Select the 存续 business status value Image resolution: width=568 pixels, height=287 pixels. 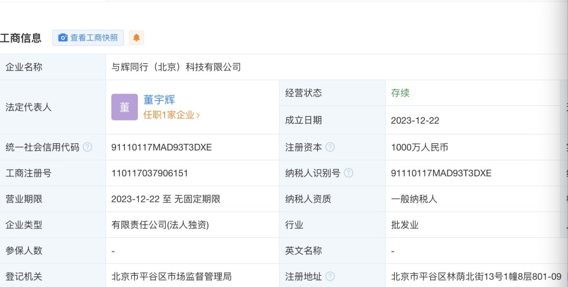point(401,93)
